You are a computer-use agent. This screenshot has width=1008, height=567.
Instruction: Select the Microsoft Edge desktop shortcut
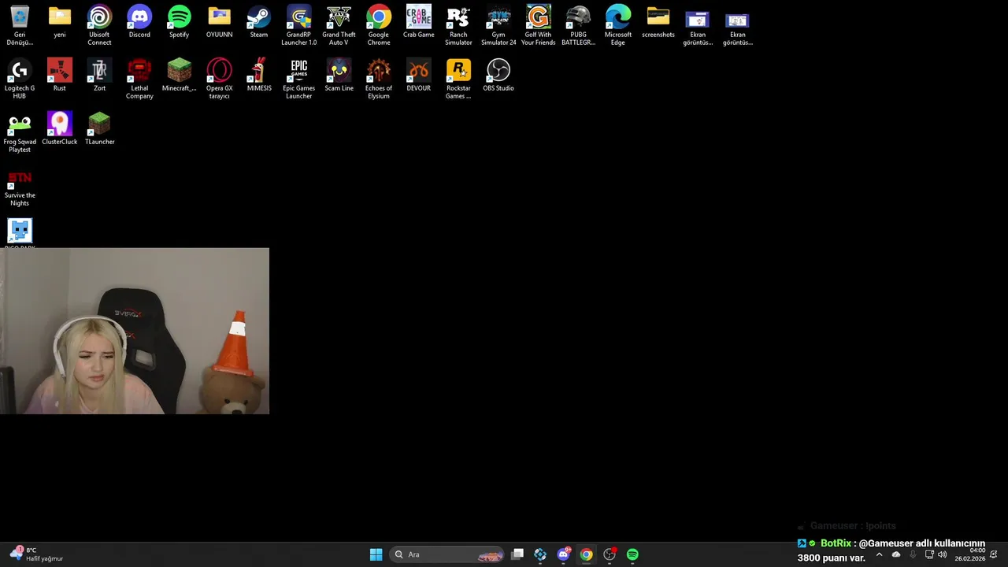point(618,25)
